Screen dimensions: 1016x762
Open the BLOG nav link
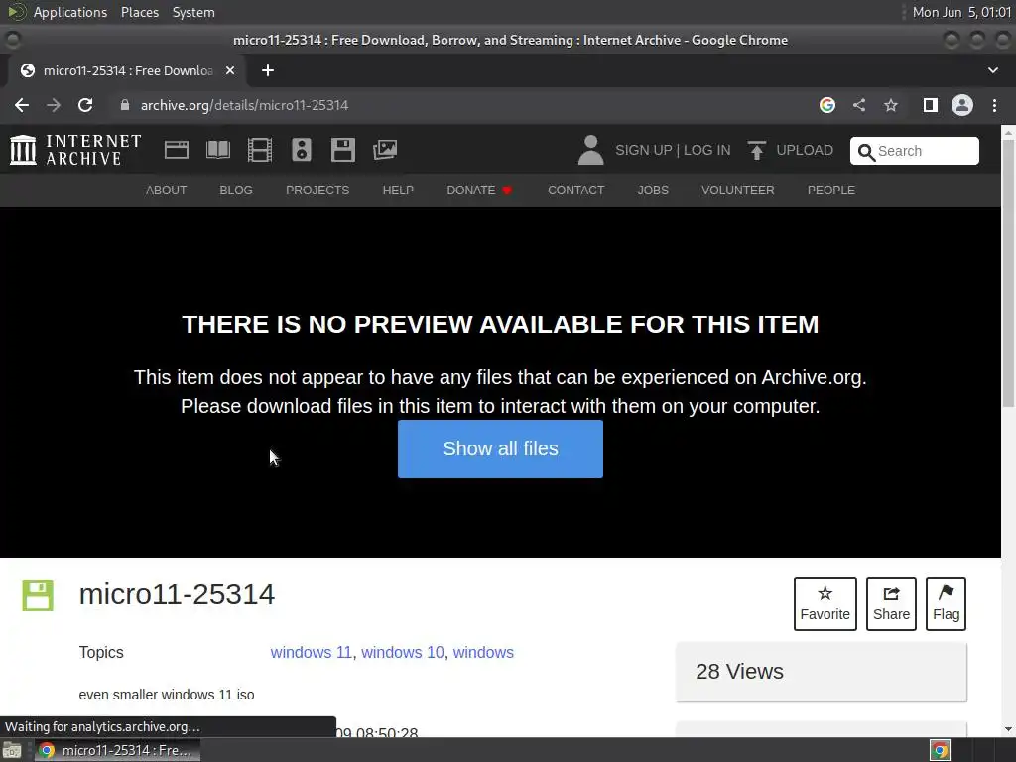[236, 190]
